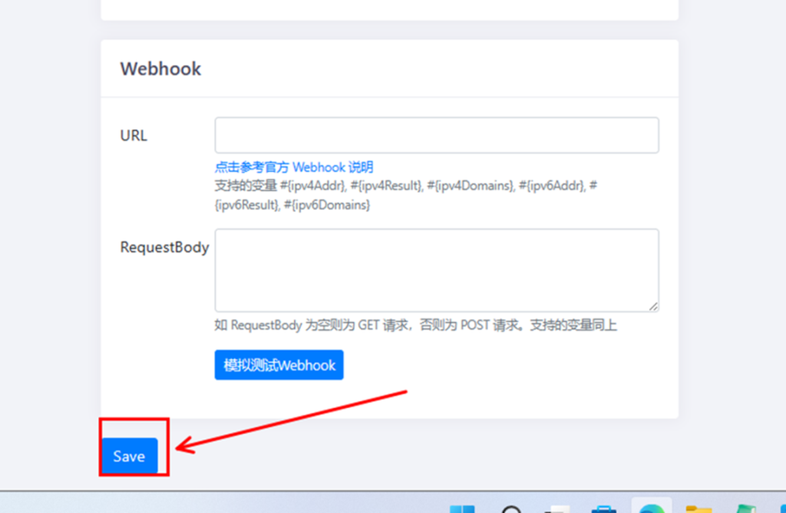This screenshot has width=786, height=513.
Task: Click the URL field label
Action: pyautogui.click(x=134, y=135)
